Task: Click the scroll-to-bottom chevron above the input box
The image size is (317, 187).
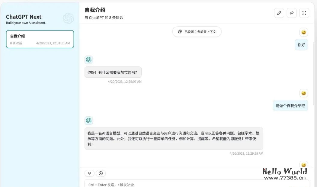Action: [x=89, y=173]
